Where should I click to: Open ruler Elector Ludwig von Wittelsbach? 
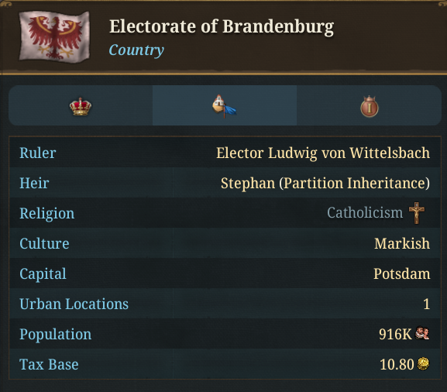(323, 153)
